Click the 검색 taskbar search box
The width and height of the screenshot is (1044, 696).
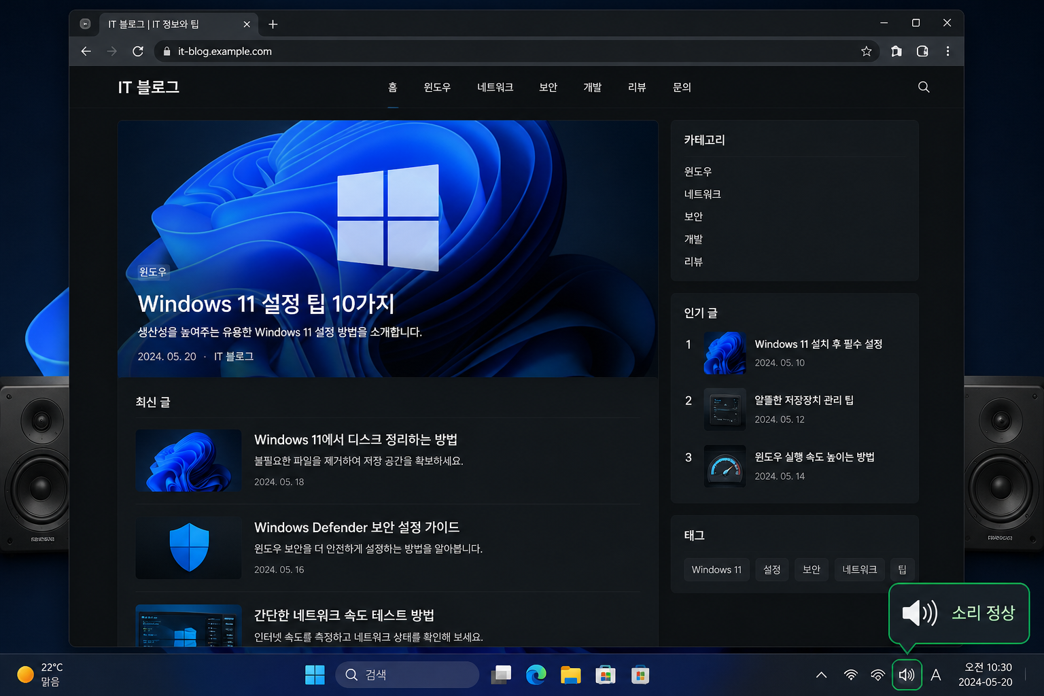pyautogui.click(x=407, y=675)
